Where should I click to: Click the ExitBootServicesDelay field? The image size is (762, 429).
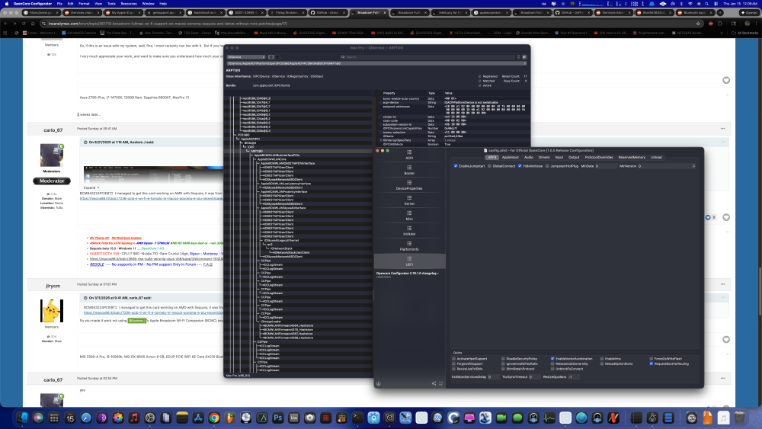click(x=493, y=377)
